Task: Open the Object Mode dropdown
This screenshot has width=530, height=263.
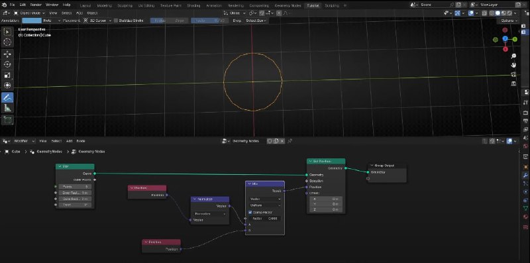Action: (x=28, y=13)
